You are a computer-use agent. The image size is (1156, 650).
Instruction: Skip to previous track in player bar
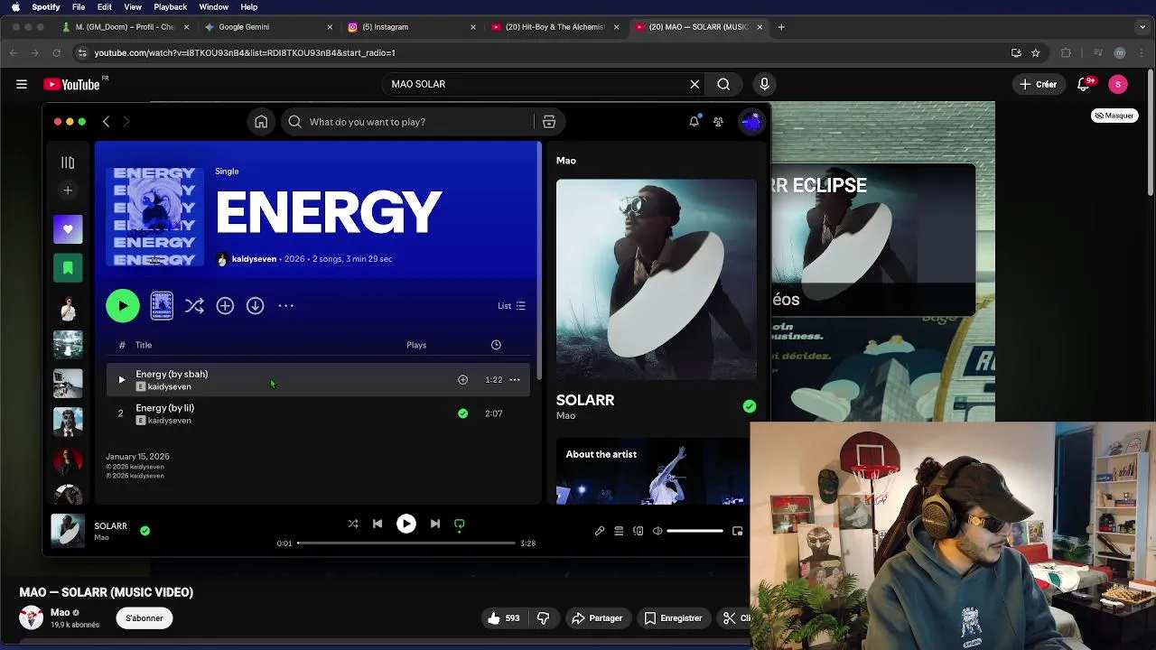378,524
